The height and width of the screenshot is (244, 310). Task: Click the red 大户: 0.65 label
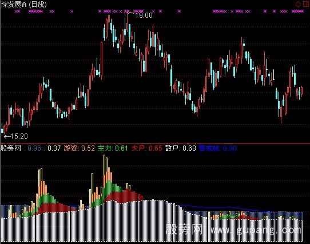tap(146, 148)
